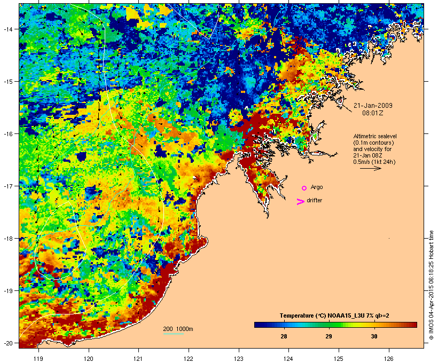Click the 'drifter' legend label
Screen dimensions: 438x363
pyautogui.click(x=314, y=200)
